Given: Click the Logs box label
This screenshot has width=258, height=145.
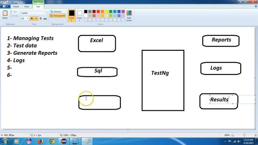Looking at the screenshot, I should coord(216,68).
